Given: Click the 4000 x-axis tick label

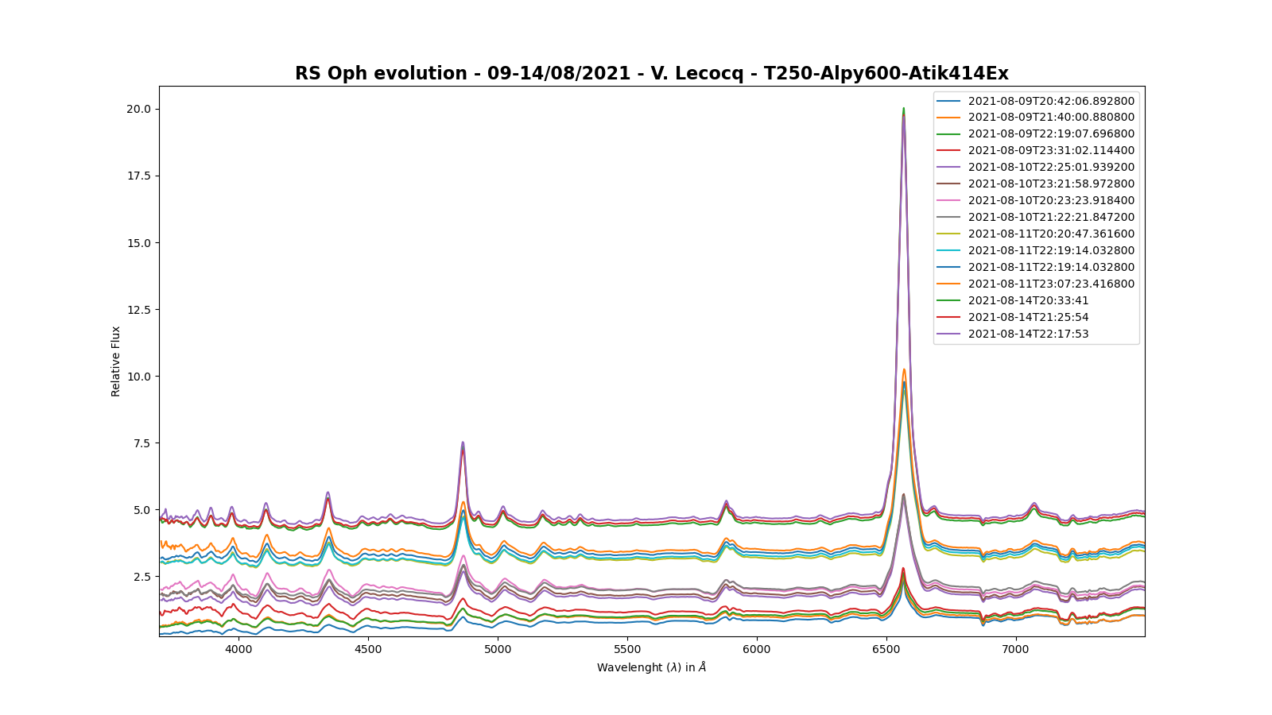Looking at the screenshot, I should coord(238,650).
